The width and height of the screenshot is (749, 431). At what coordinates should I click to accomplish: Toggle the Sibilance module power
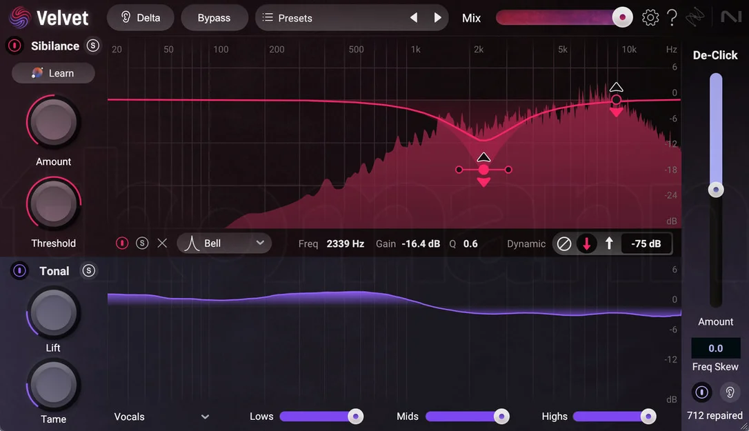[14, 46]
